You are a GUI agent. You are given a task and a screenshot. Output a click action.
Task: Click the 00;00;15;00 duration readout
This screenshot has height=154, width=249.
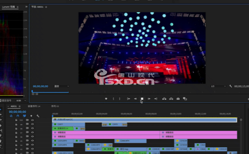(x=242, y=86)
